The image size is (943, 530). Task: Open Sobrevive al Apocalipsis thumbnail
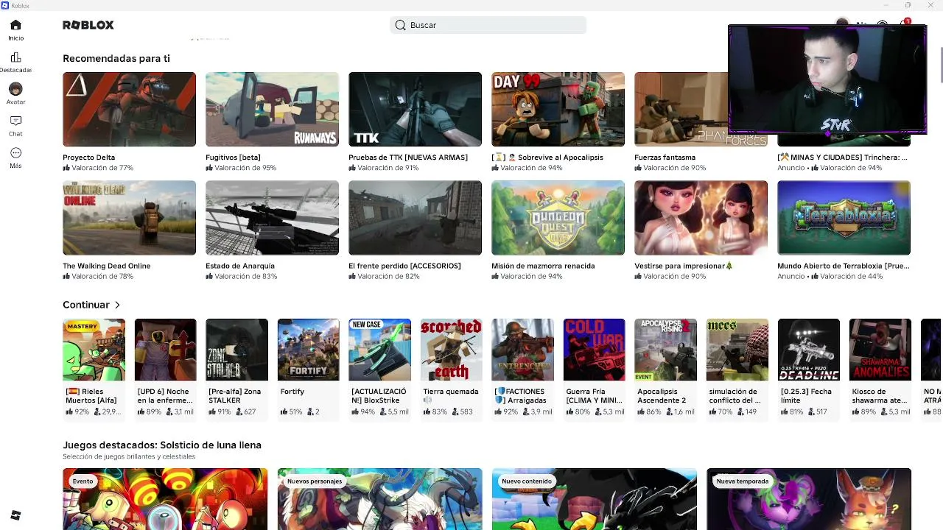click(x=558, y=109)
